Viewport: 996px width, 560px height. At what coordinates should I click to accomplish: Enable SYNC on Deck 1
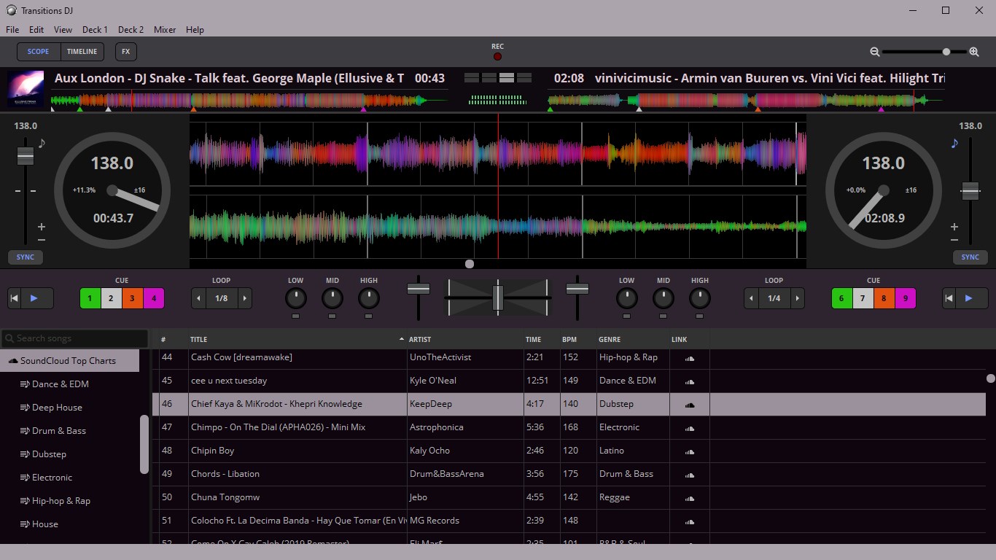point(25,257)
